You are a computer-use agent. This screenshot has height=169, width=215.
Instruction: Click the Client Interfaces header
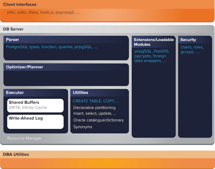[x=20, y=4]
